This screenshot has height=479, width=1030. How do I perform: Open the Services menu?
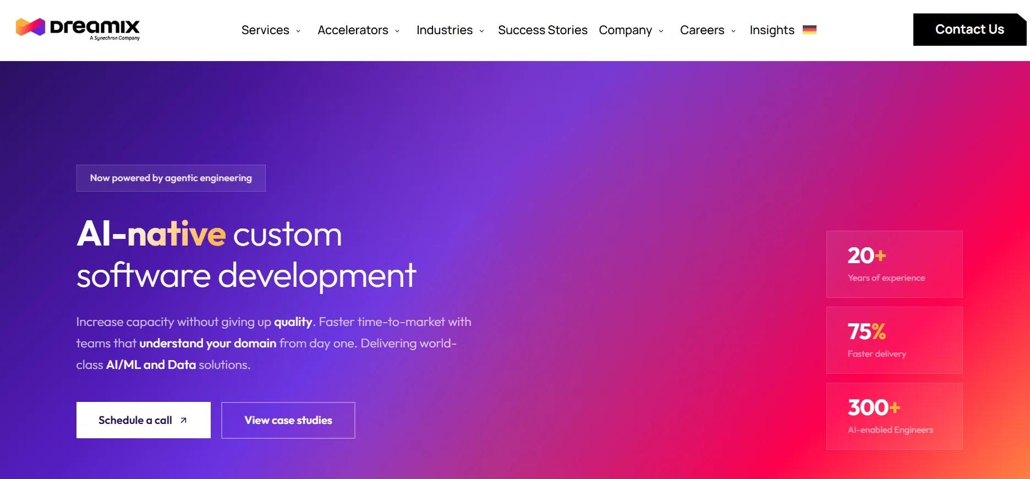pos(265,30)
